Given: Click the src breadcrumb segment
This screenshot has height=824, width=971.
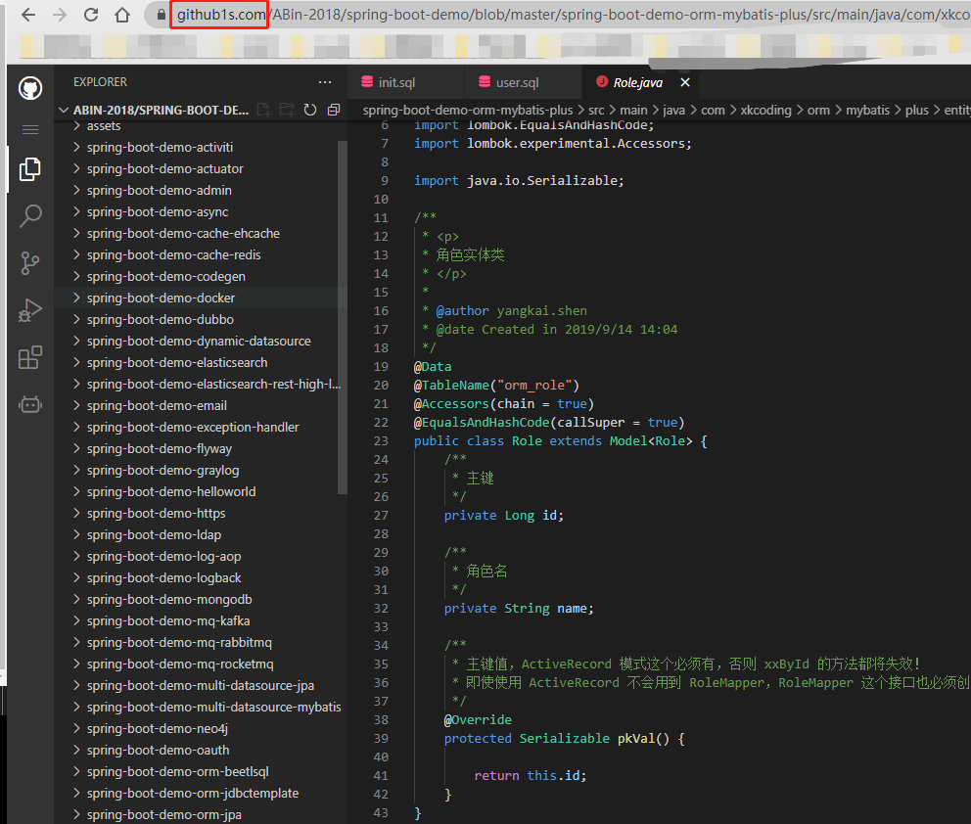Looking at the screenshot, I should click(596, 111).
